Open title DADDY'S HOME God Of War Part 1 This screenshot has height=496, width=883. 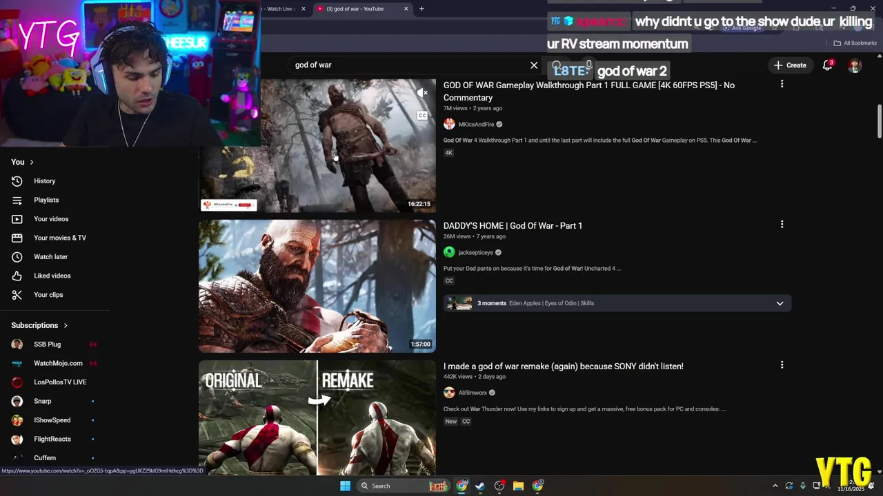[x=513, y=226]
